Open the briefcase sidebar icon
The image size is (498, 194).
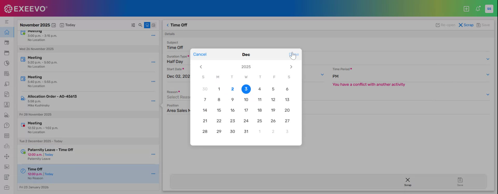(x=7, y=188)
